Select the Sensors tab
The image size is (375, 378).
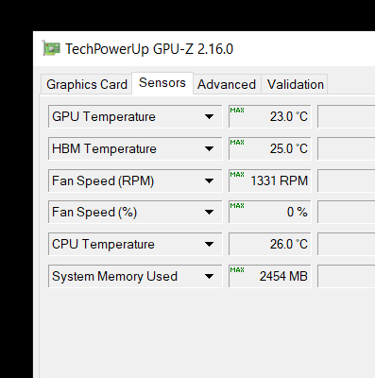pyautogui.click(x=162, y=83)
